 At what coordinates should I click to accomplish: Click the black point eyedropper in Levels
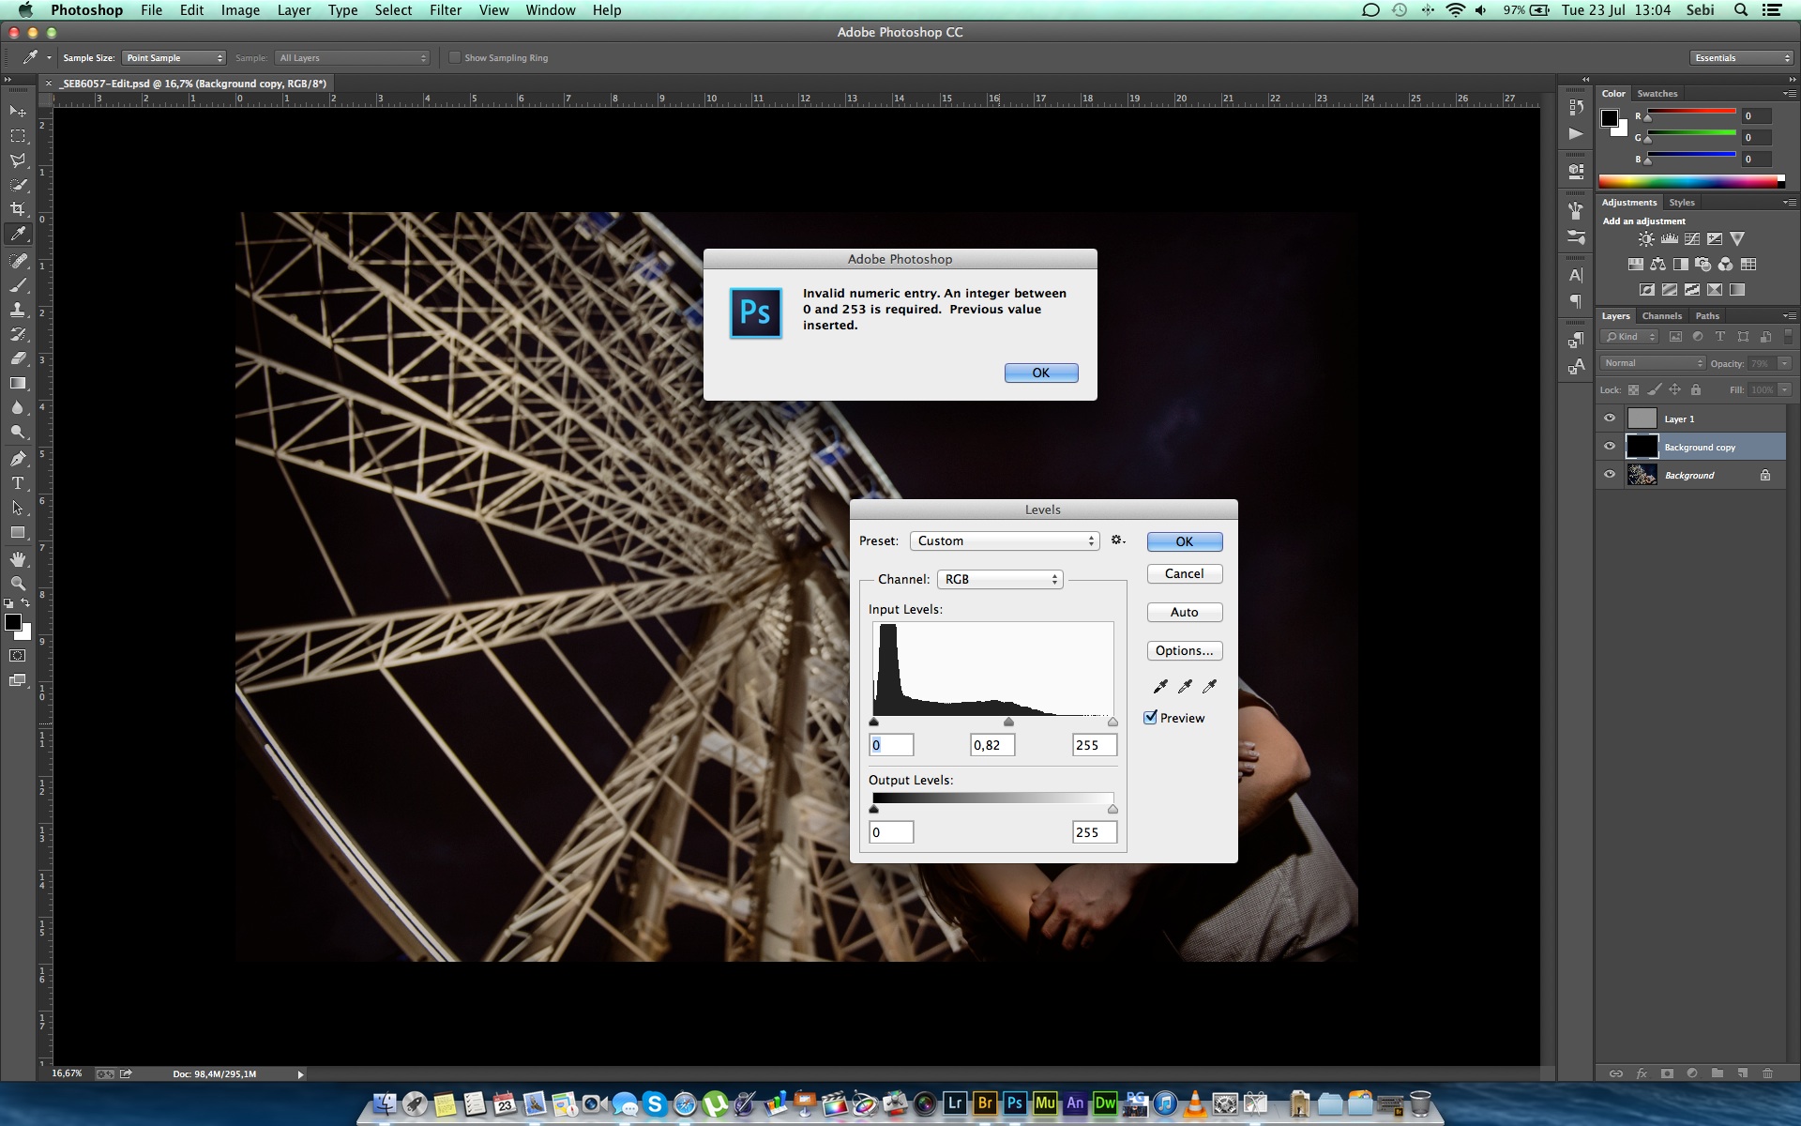[x=1160, y=687]
